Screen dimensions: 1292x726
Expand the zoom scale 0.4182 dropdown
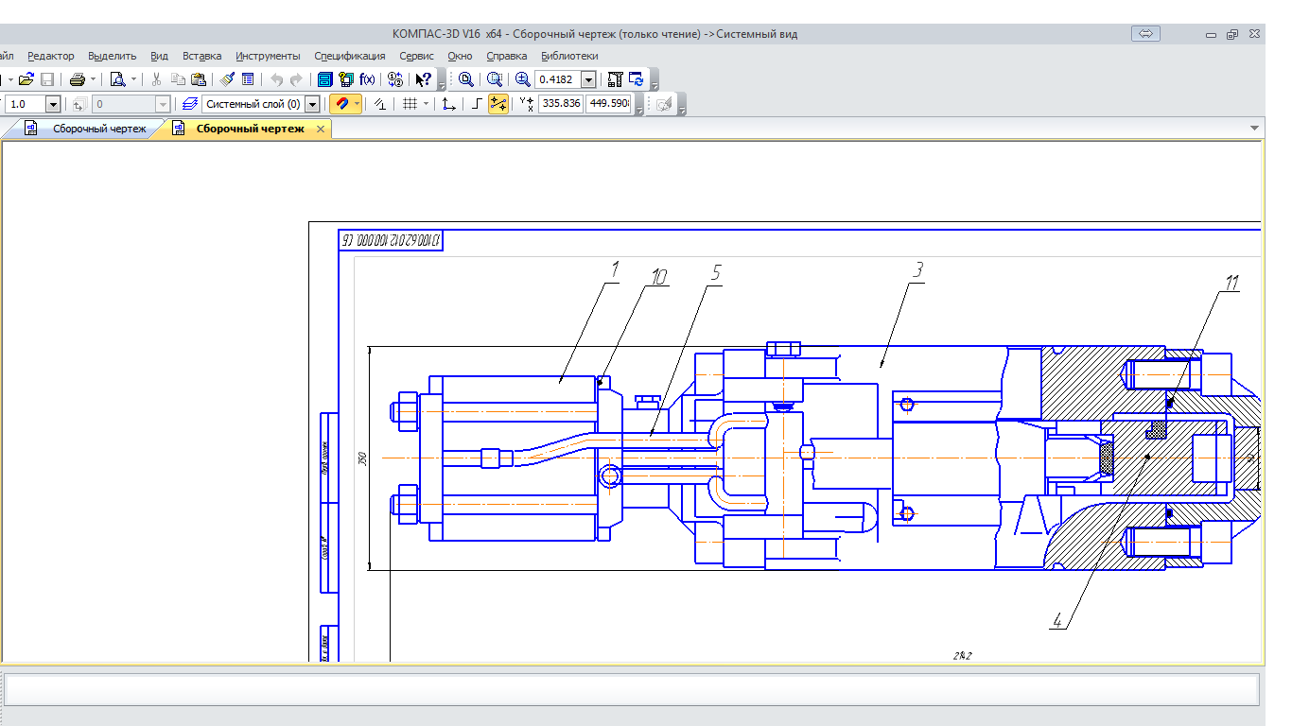click(x=588, y=79)
